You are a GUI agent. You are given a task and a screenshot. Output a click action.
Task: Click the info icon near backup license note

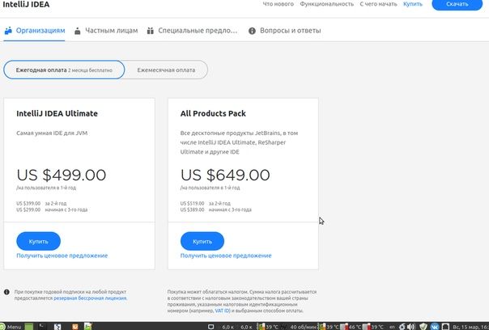click(6, 292)
